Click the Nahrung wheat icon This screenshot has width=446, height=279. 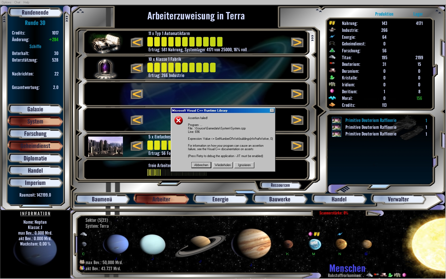click(x=332, y=23)
